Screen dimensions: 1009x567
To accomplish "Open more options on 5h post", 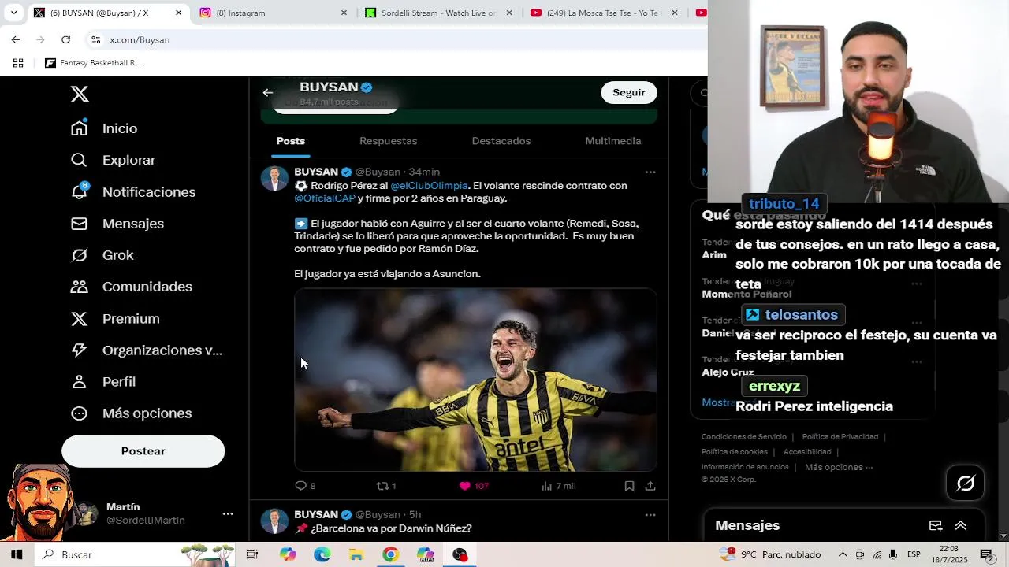I will point(650,515).
